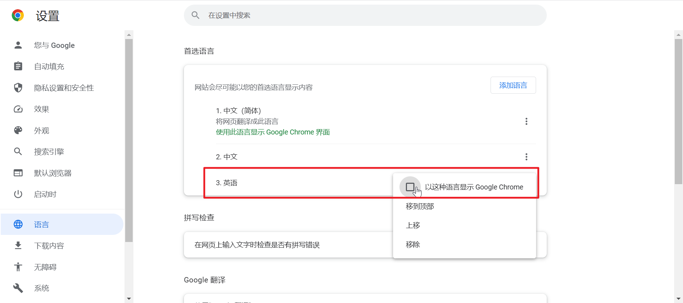
Task: Open 自动填充 settings section
Action: (x=62, y=66)
